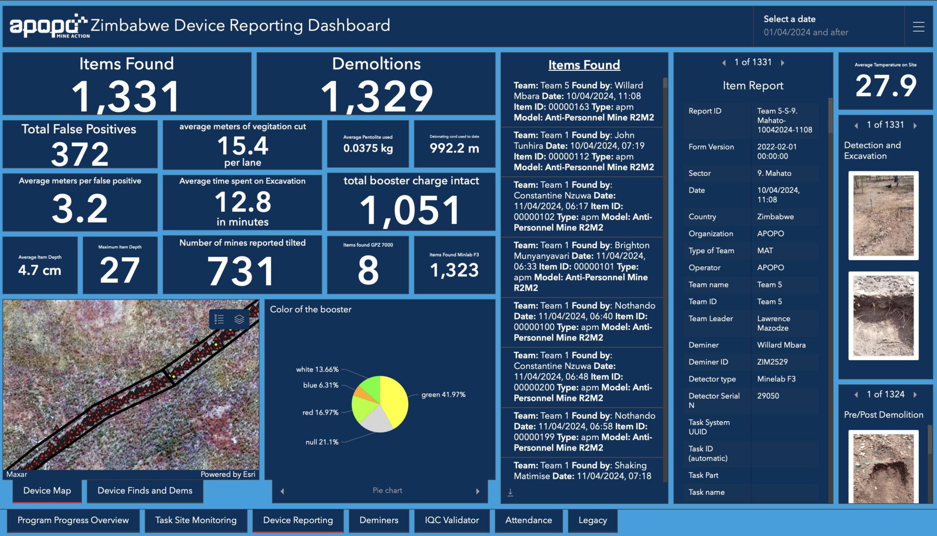The height and width of the screenshot is (536, 937).
Task: Select item 00000163 found by Willard Mbara
Action: (582, 101)
